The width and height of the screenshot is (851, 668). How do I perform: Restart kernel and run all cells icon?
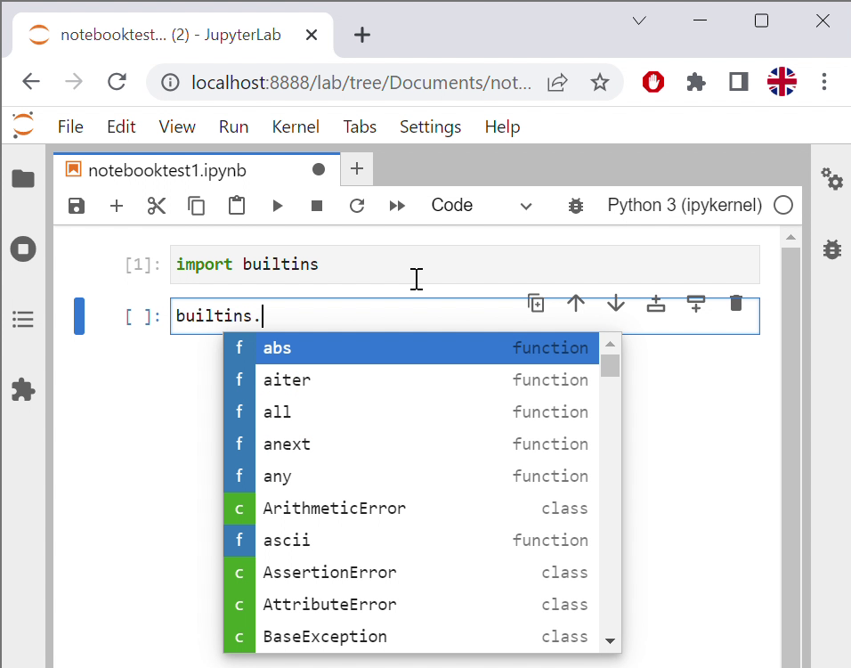[x=397, y=206]
